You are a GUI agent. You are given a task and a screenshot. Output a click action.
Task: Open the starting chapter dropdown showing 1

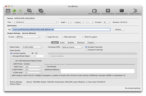90,22
